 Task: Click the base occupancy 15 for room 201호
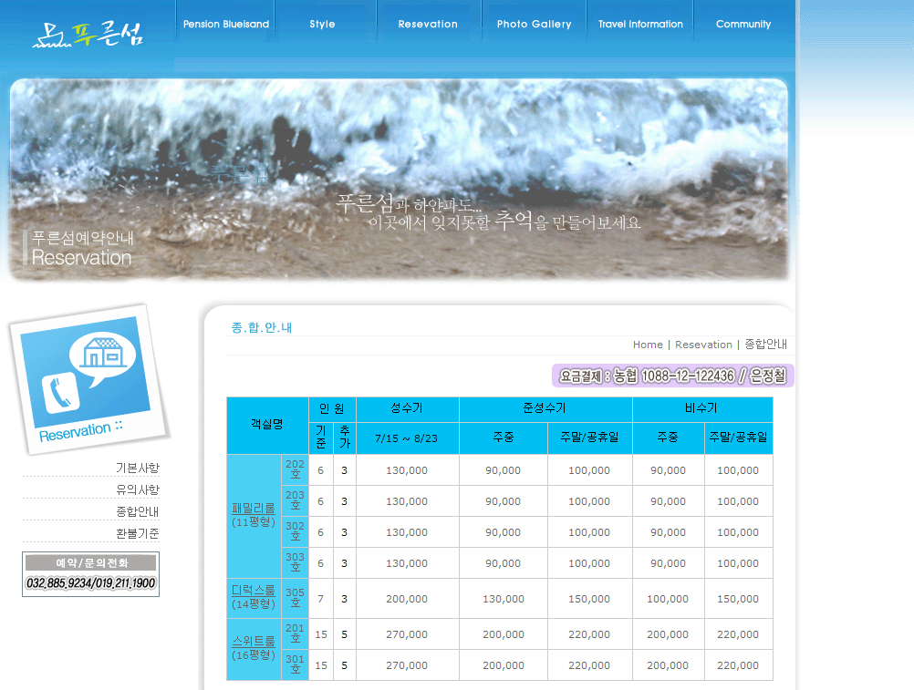pyautogui.click(x=320, y=634)
